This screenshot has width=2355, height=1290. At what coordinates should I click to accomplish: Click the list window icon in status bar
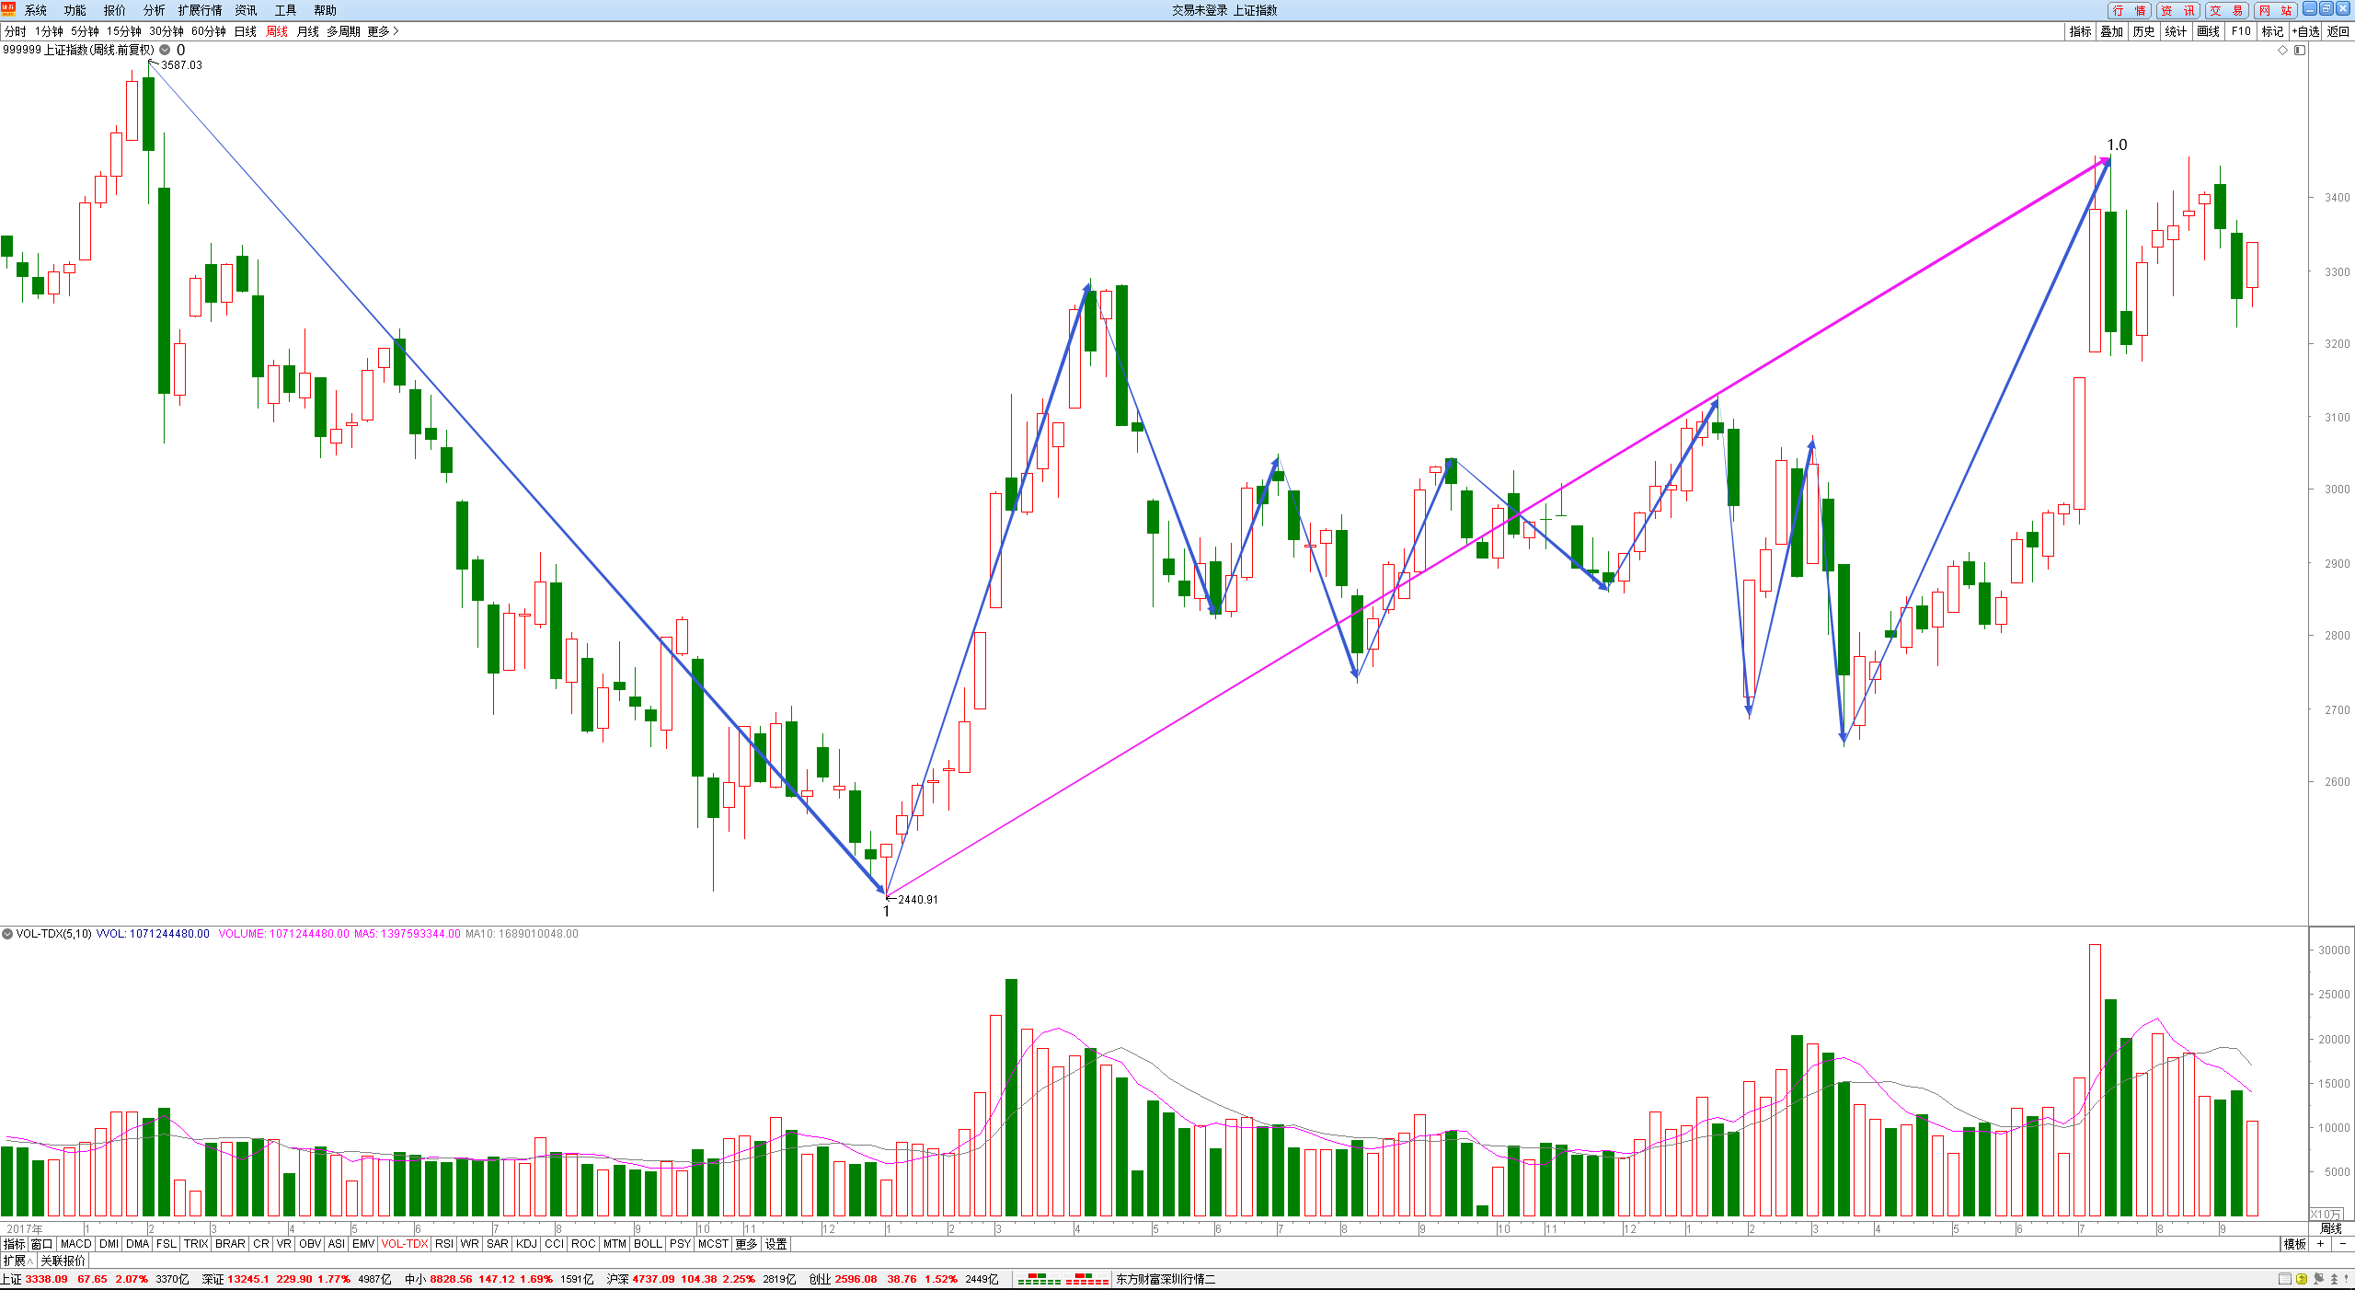click(x=2285, y=1279)
